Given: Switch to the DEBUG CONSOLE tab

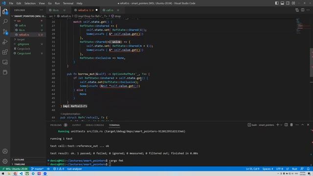Looking at the screenshot, I should tap(95, 125).
